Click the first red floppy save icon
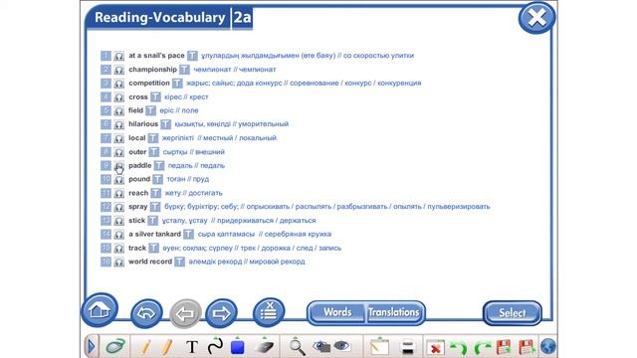 504,347
